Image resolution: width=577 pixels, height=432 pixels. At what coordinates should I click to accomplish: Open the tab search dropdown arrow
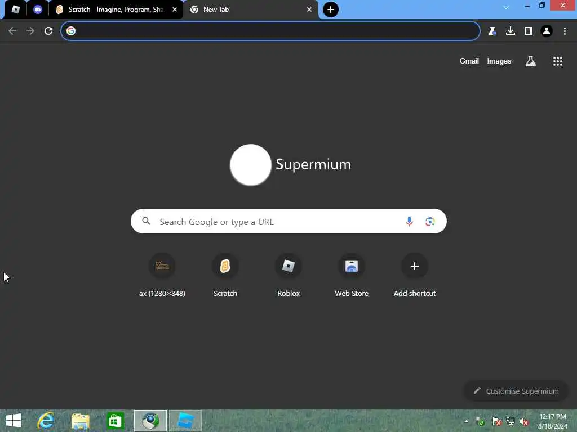[x=506, y=7]
